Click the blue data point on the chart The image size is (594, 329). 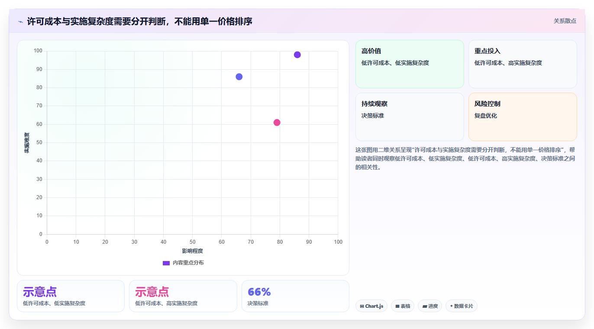239,77
